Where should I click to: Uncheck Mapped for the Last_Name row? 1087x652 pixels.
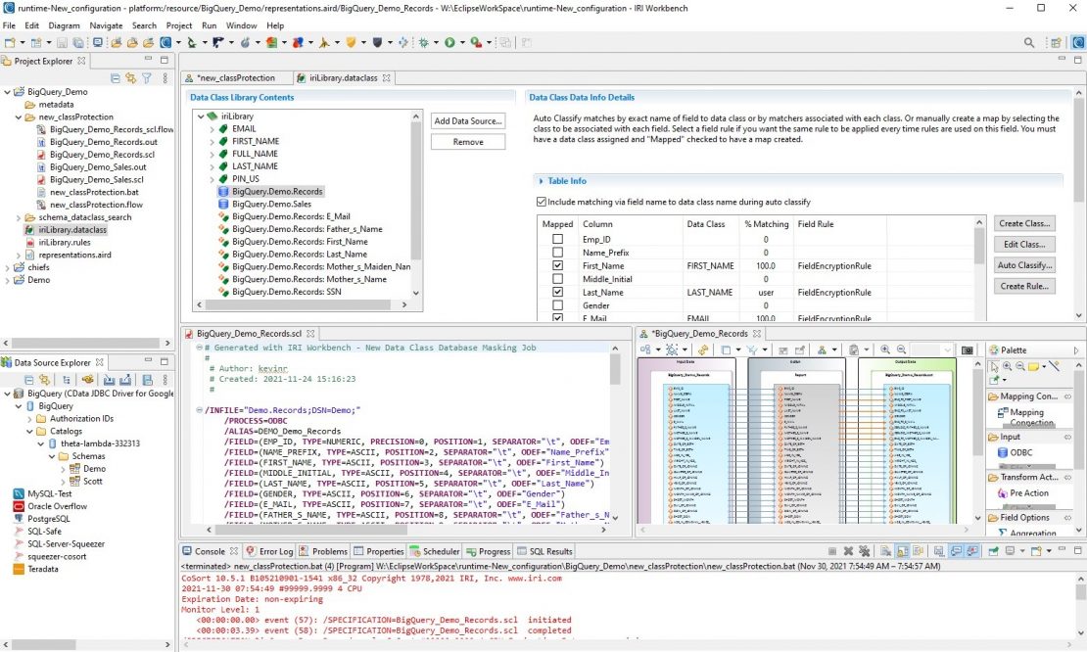[x=557, y=292]
